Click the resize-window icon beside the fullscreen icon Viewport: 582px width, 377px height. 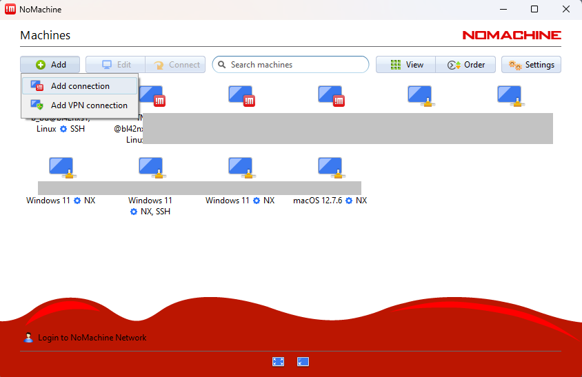coord(303,361)
